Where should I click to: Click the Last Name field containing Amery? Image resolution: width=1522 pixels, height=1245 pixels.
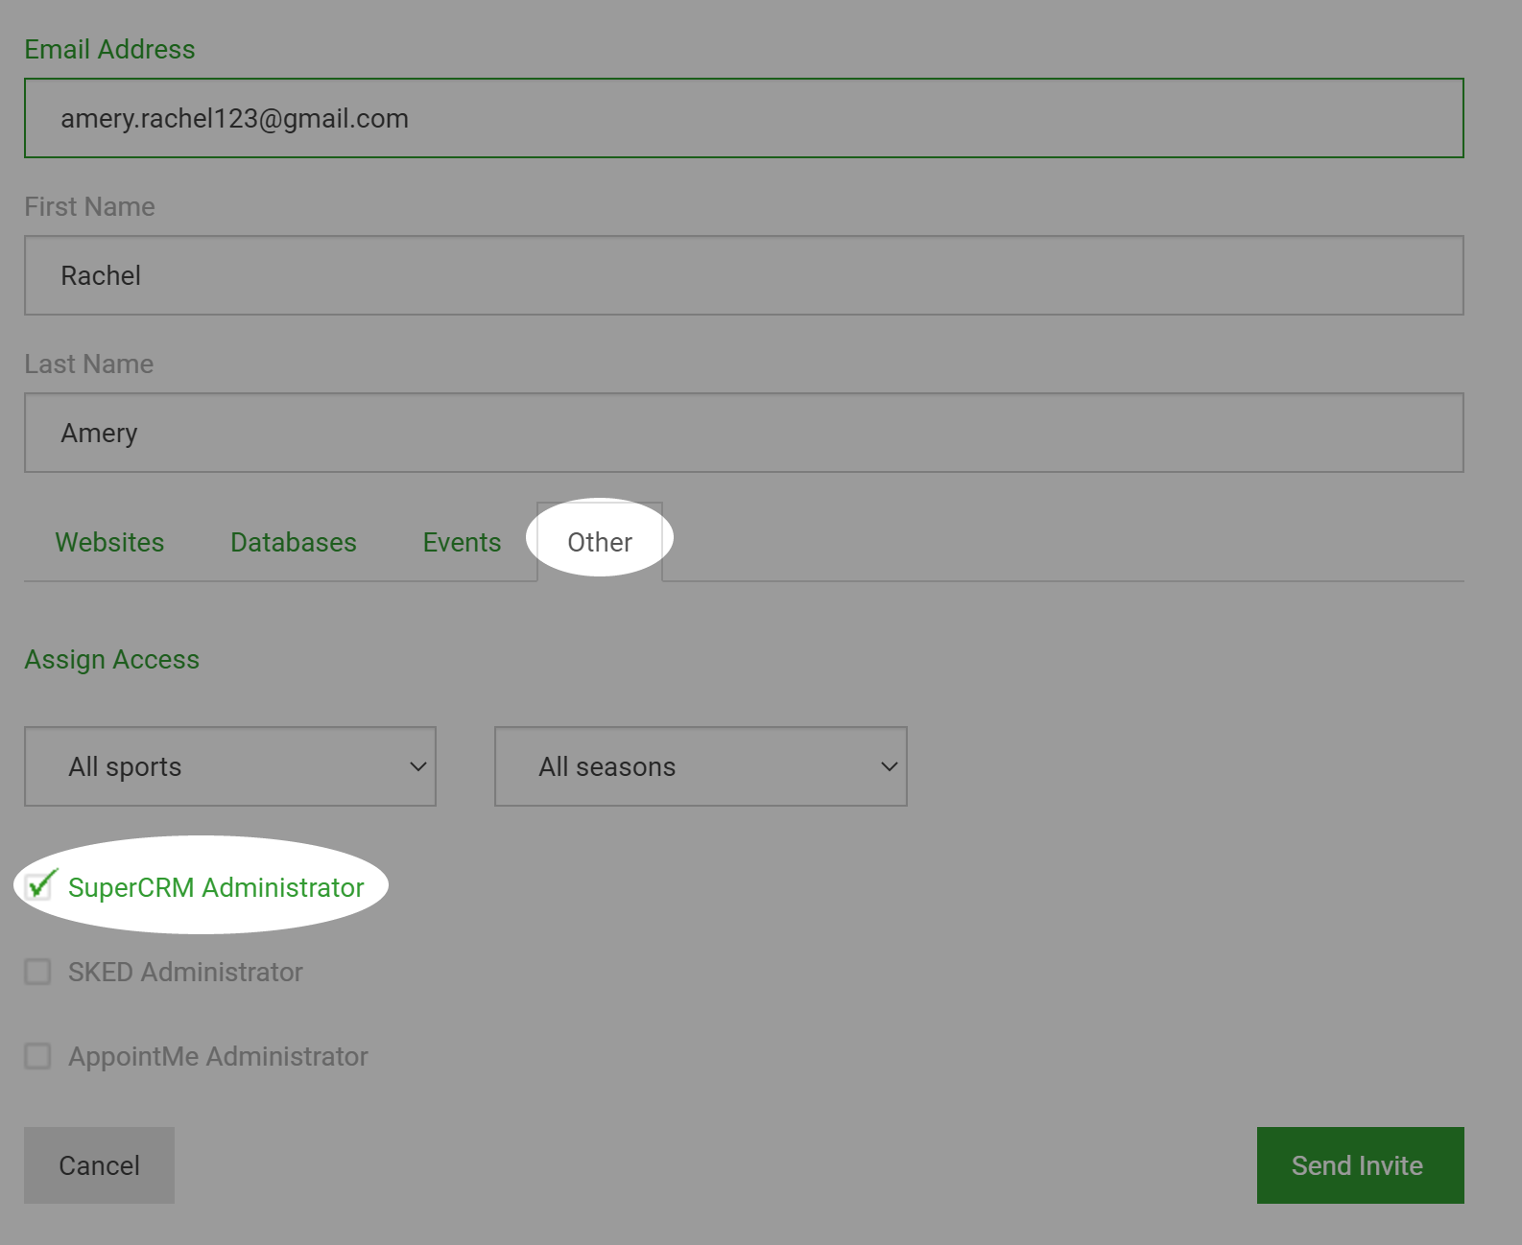click(x=744, y=433)
